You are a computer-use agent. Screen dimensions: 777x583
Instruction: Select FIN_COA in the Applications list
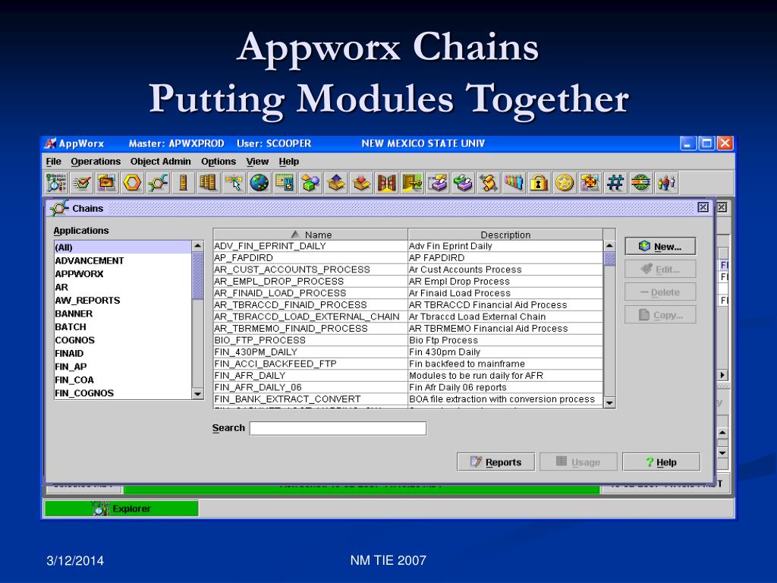123,380
